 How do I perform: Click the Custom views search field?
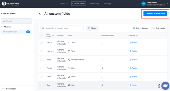pos(16,21)
